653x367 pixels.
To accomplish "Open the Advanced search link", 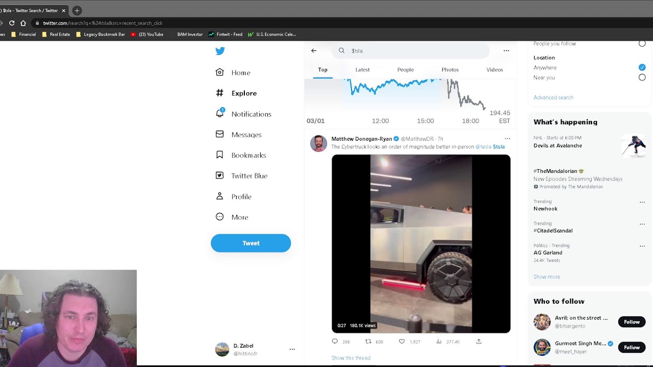I will (553, 97).
